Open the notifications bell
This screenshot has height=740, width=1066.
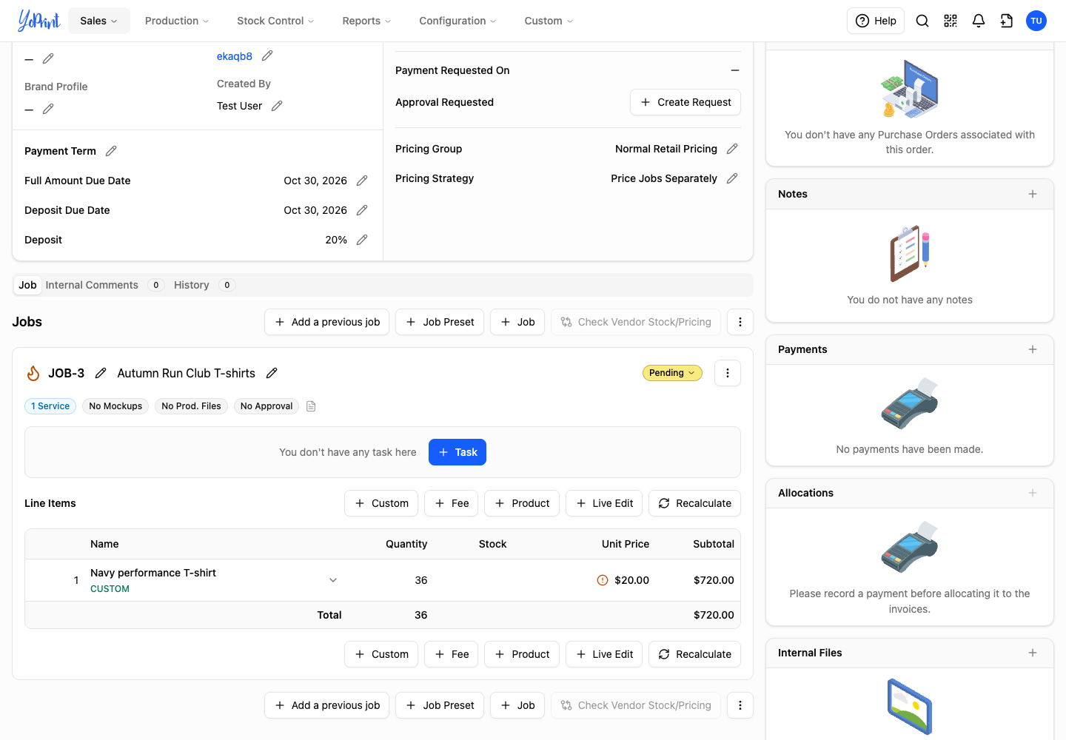tap(979, 21)
